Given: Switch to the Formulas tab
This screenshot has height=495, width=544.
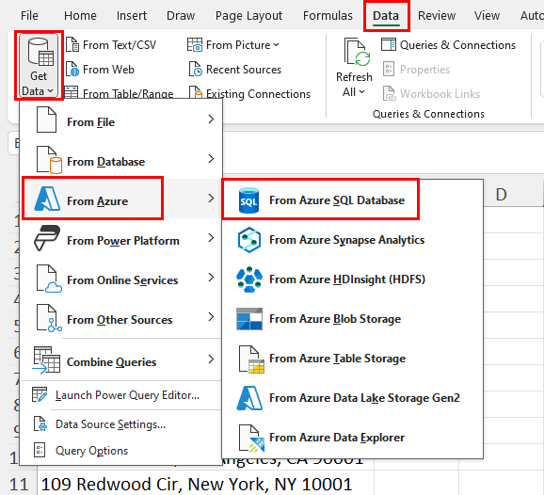Looking at the screenshot, I should (x=328, y=16).
